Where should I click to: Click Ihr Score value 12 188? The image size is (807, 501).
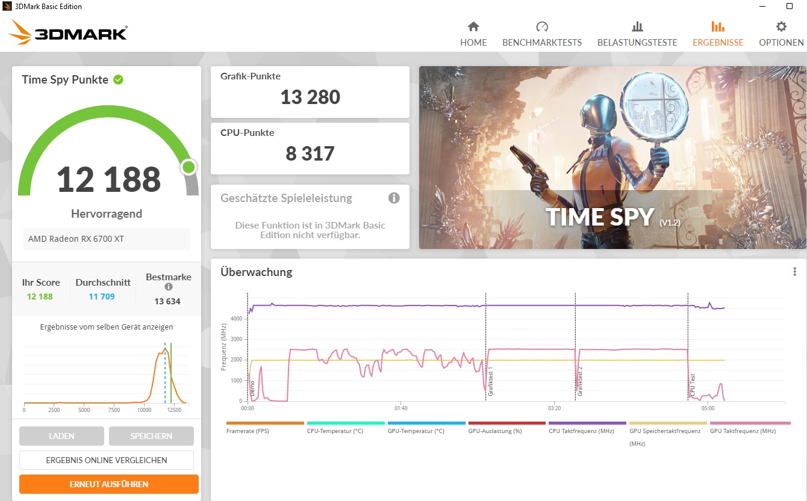pyautogui.click(x=40, y=297)
